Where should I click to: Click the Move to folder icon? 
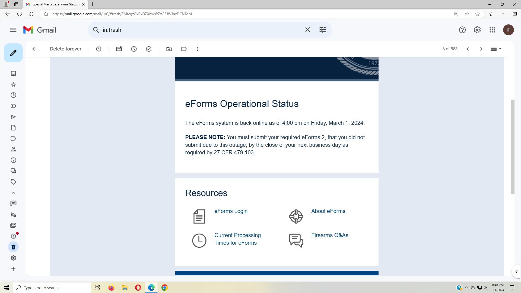[x=169, y=49]
